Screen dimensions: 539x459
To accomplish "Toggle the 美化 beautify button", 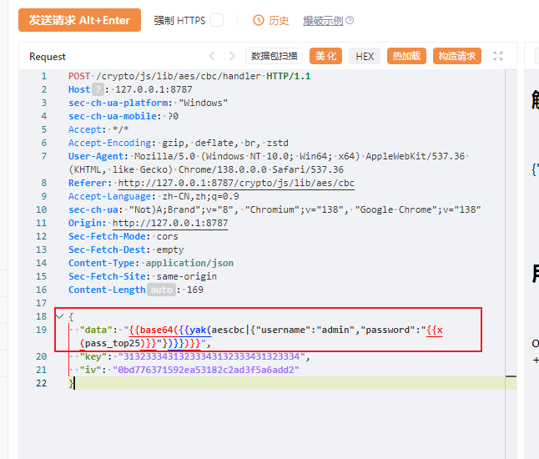I will pos(325,56).
